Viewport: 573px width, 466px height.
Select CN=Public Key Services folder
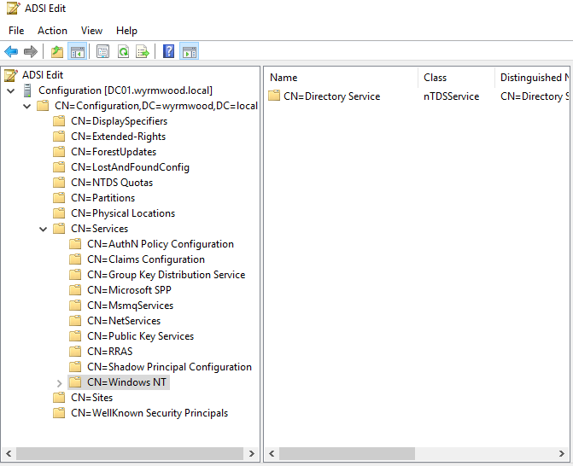tap(140, 336)
